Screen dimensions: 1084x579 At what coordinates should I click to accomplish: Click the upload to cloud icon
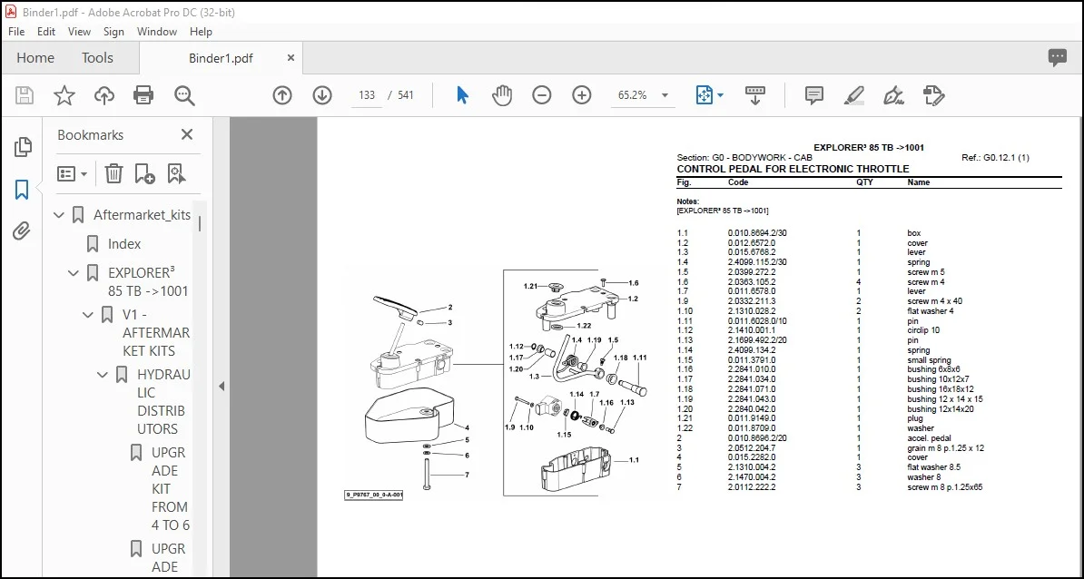pyautogui.click(x=104, y=95)
